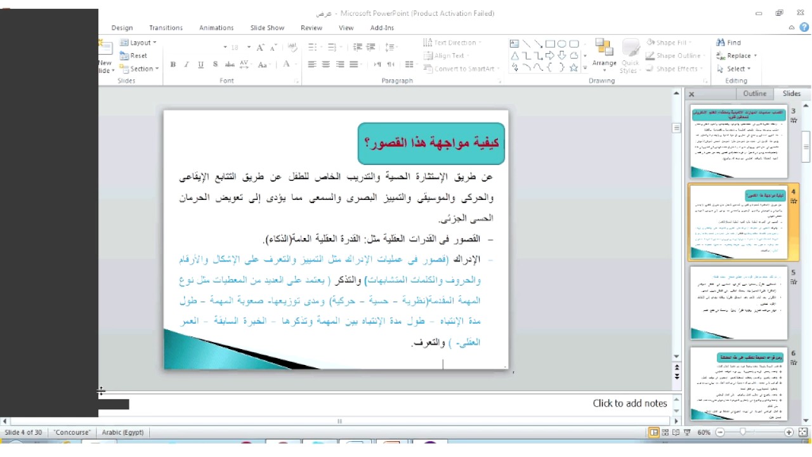Screen dimensions: 812x457
Task: Close the slides thumbnail pane
Action: [691, 94]
